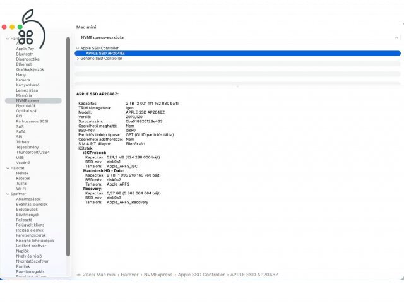
Task: Open Betűtípusok in the sidebar
Action: [x=27, y=209]
